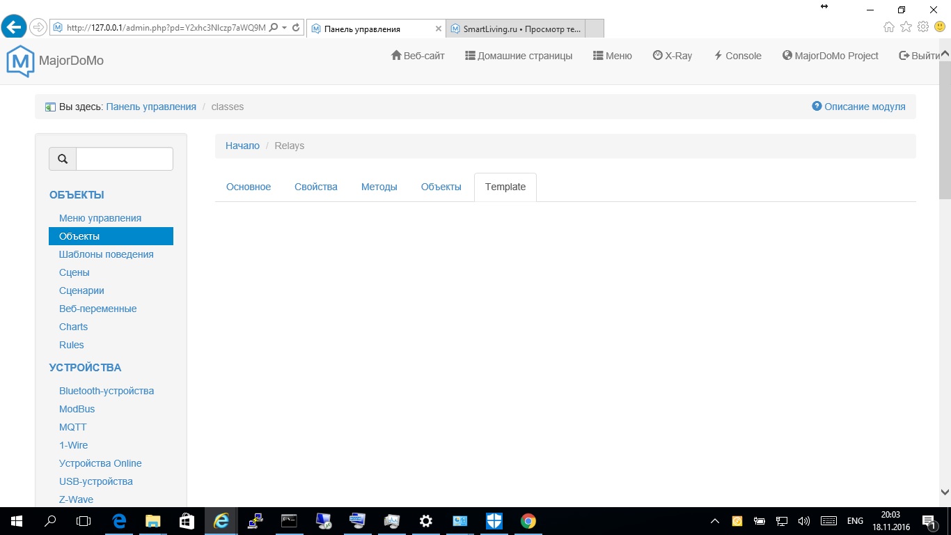Open the Меню dropdown in navbar
The height and width of the screenshot is (535, 951).
click(x=613, y=56)
